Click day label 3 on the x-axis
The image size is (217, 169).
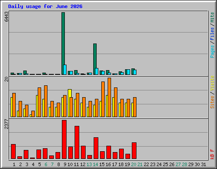click(27, 164)
